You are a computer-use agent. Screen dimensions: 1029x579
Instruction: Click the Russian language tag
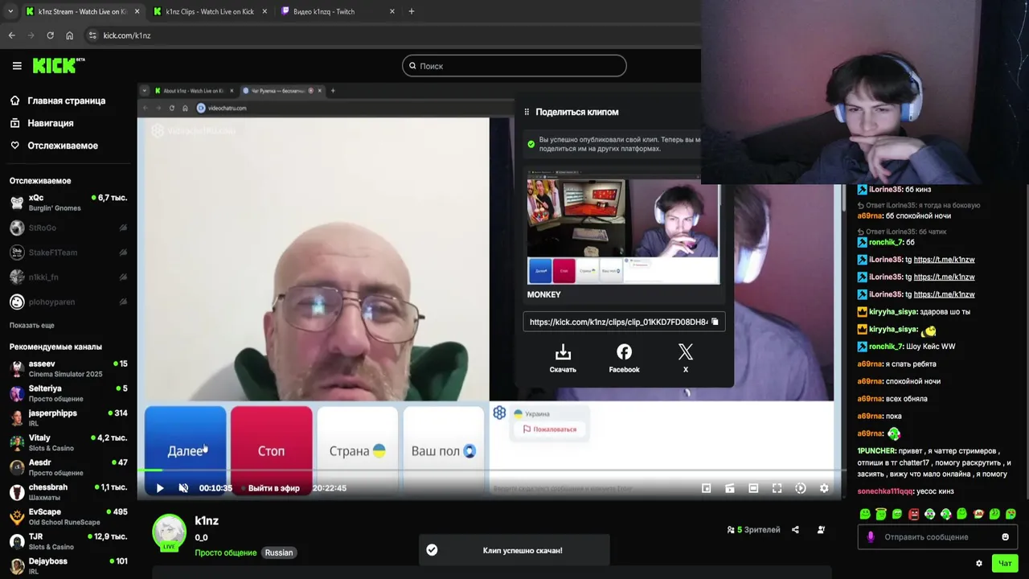[x=279, y=552]
